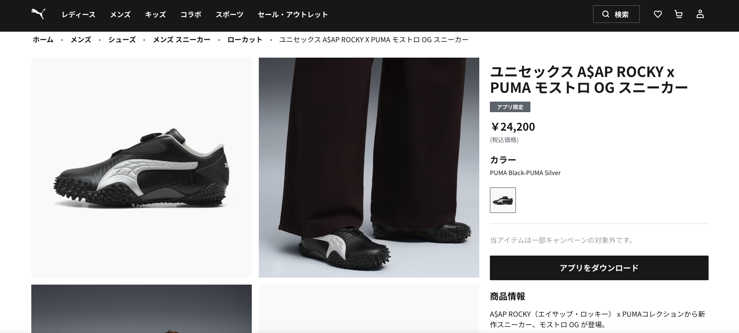Screen dimensions: 739x333
Task: Click the (税込価格) text
Action: pos(504,140)
